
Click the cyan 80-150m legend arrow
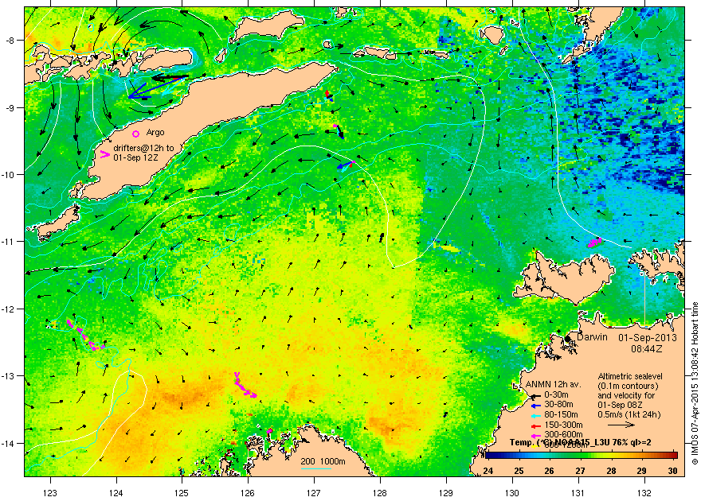535,415
